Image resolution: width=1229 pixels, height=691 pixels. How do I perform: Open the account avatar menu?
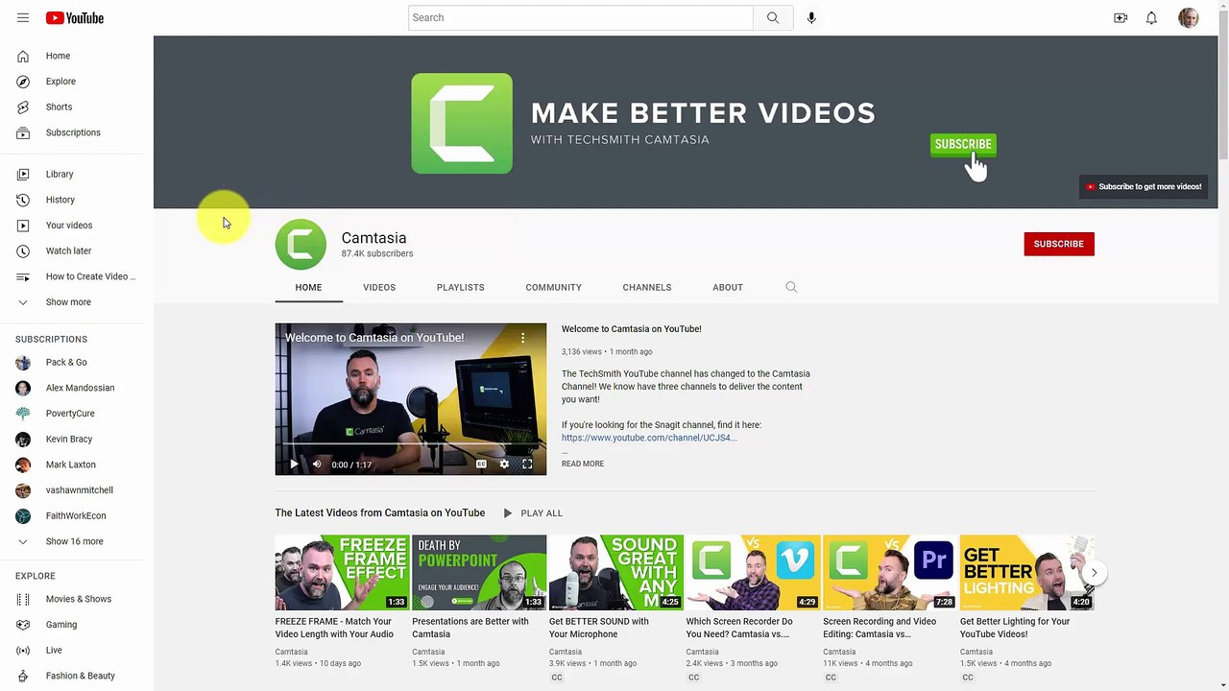coord(1189,17)
